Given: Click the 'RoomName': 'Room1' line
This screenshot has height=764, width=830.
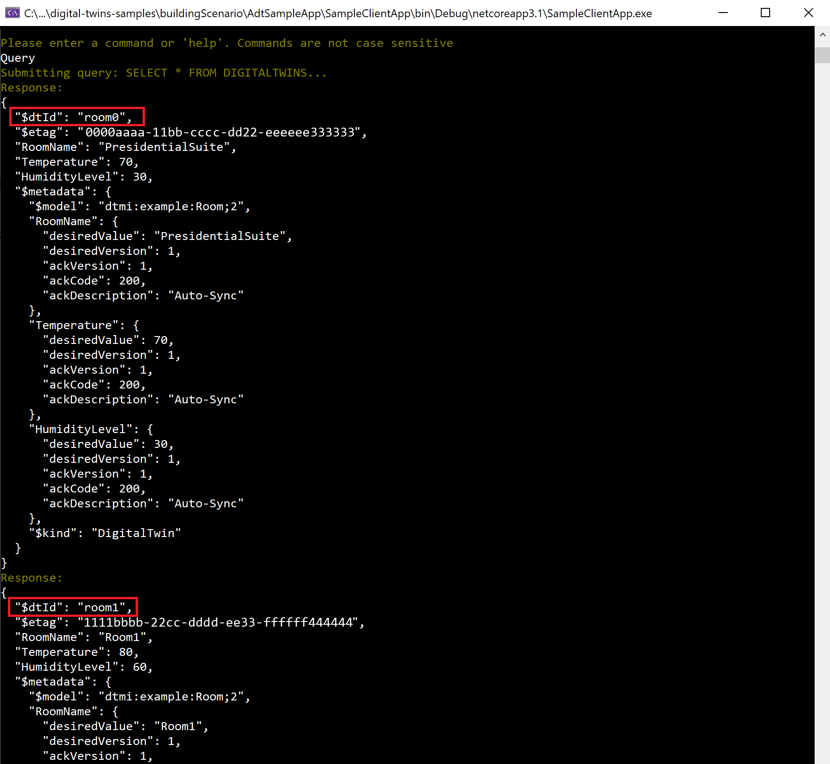Looking at the screenshot, I should pyautogui.click(x=84, y=637).
